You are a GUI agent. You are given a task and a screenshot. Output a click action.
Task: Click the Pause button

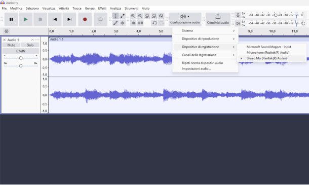11,19
